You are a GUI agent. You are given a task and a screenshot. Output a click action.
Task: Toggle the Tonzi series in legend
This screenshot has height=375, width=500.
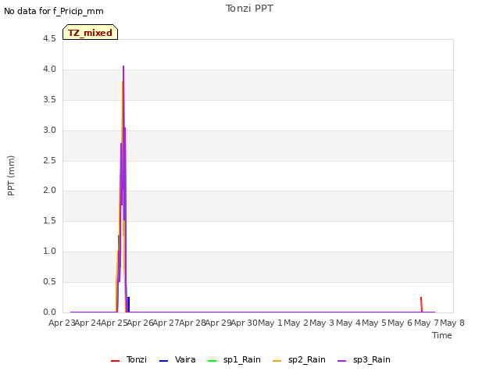click(x=129, y=359)
